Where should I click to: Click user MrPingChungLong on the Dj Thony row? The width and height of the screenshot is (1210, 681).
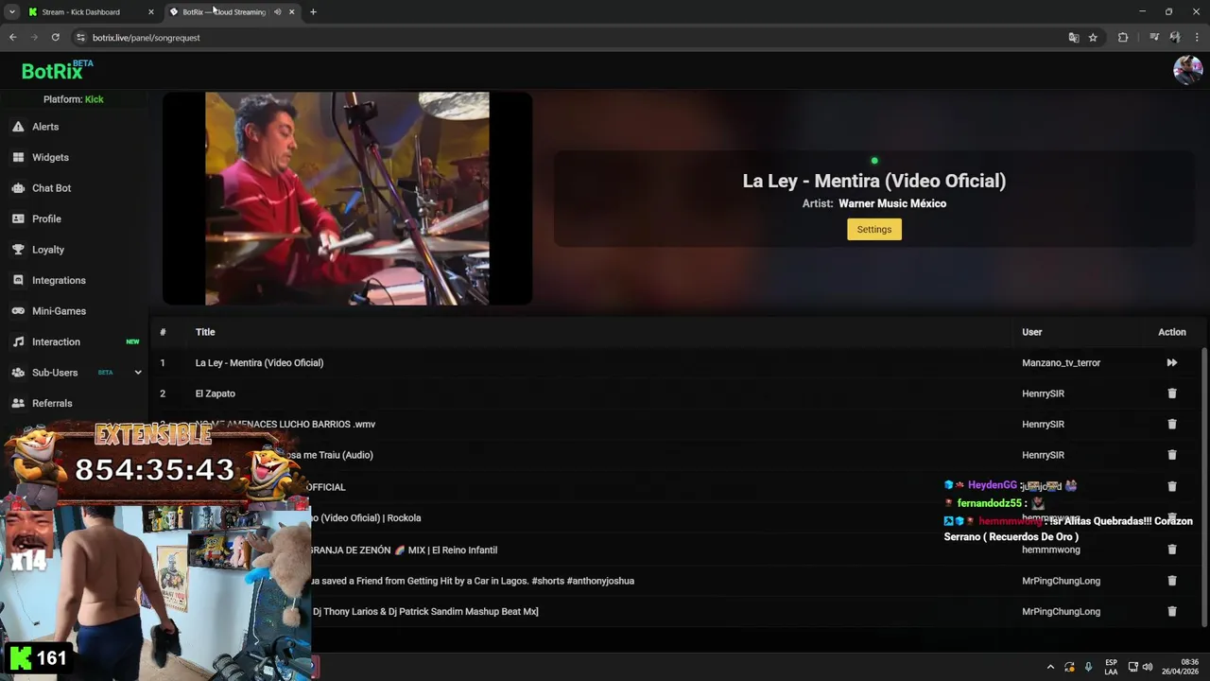(1061, 612)
